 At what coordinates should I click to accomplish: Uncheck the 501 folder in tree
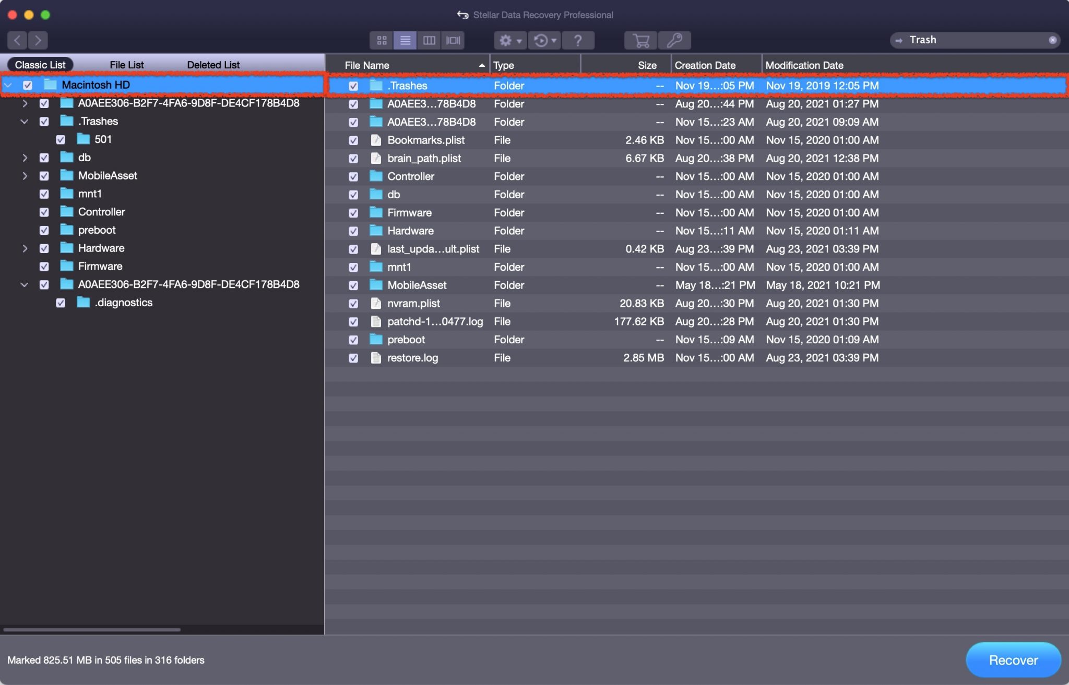[x=61, y=140]
